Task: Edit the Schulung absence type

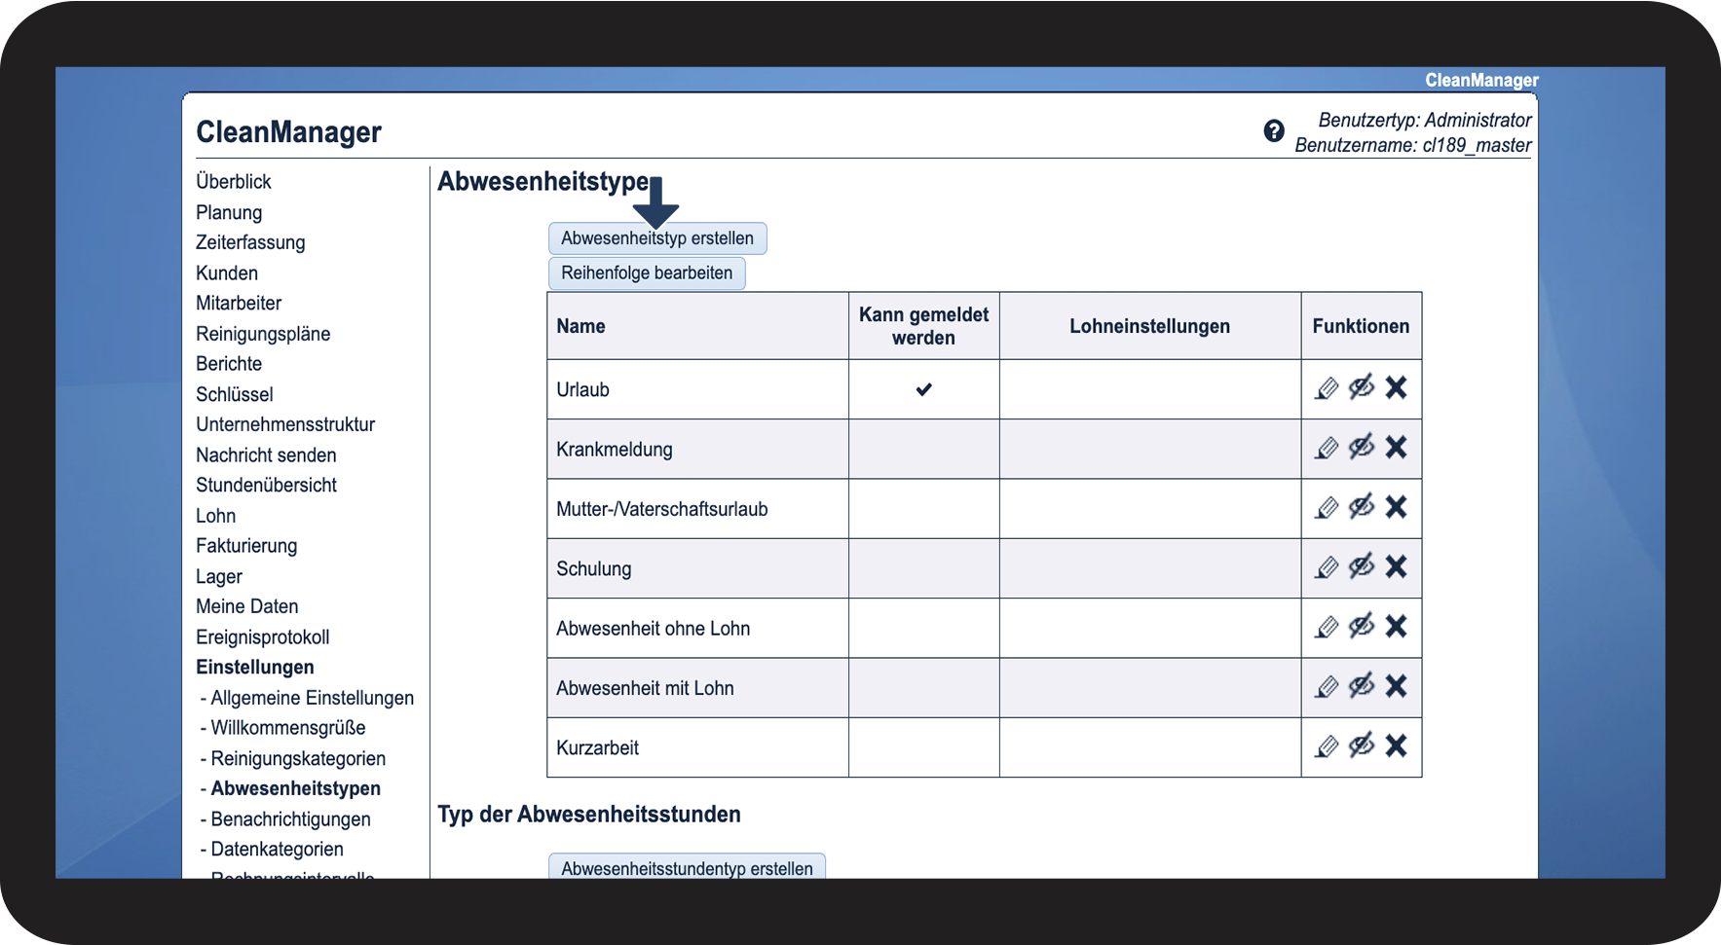Action: click(x=1327, y=567)
